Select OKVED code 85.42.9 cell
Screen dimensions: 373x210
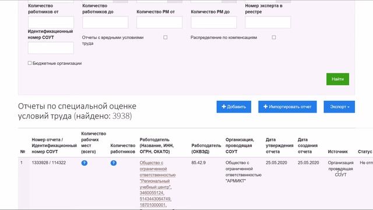coord(198,163)
